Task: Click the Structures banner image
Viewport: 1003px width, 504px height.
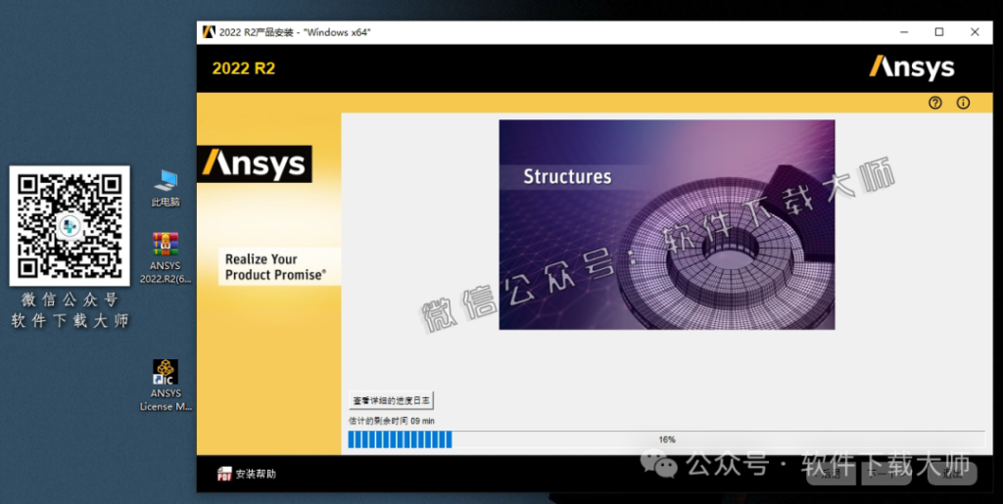Action: click(x=666, y=224)
